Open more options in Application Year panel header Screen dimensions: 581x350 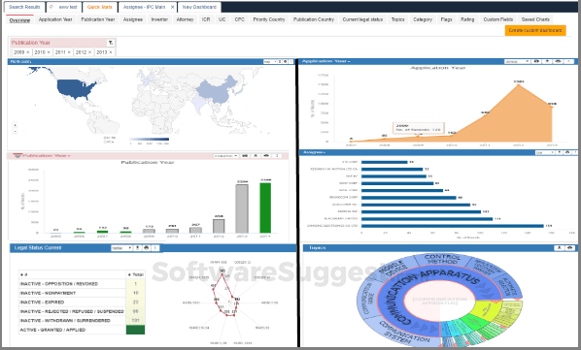pyautogui.click(x=568, y=61)
